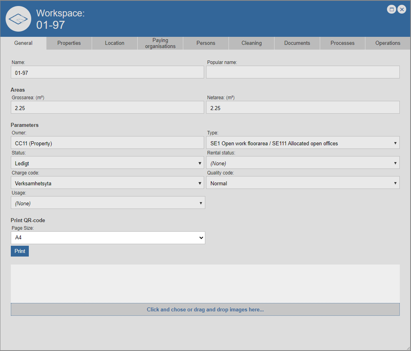Click the Print button
The height and width of the screenshot is (351, 411).
[x=20, y=251]
